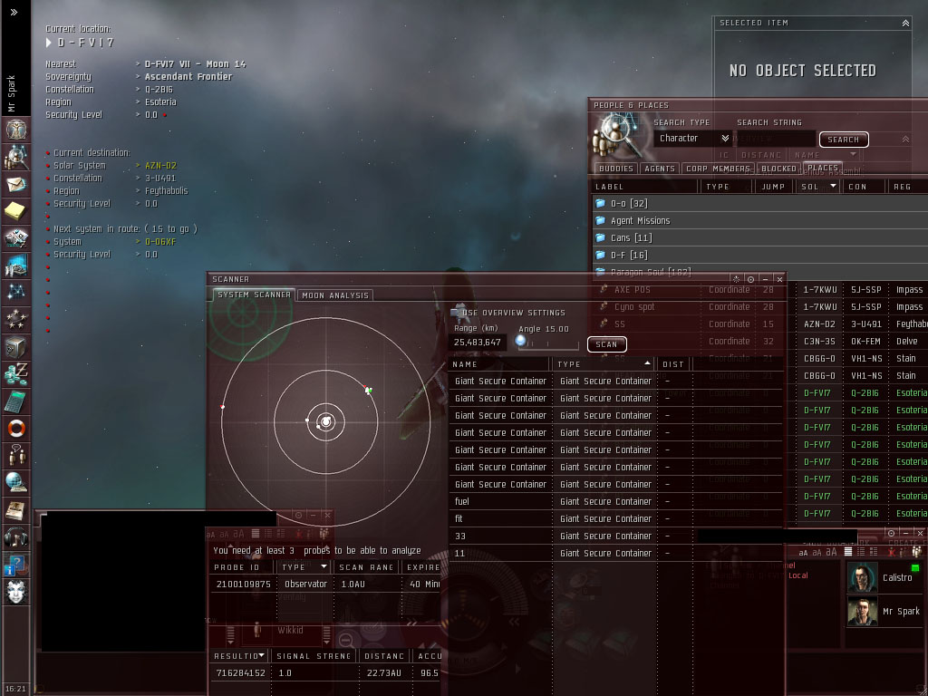Open the Aura face icon in sidebar
The image size is (928, 696).
point(16,593)
